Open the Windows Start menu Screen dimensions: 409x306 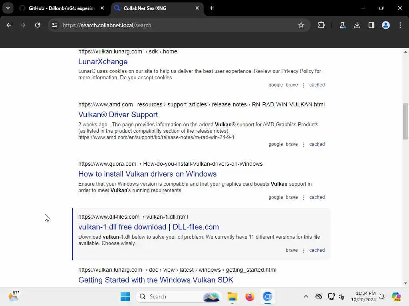pos(125,296)
